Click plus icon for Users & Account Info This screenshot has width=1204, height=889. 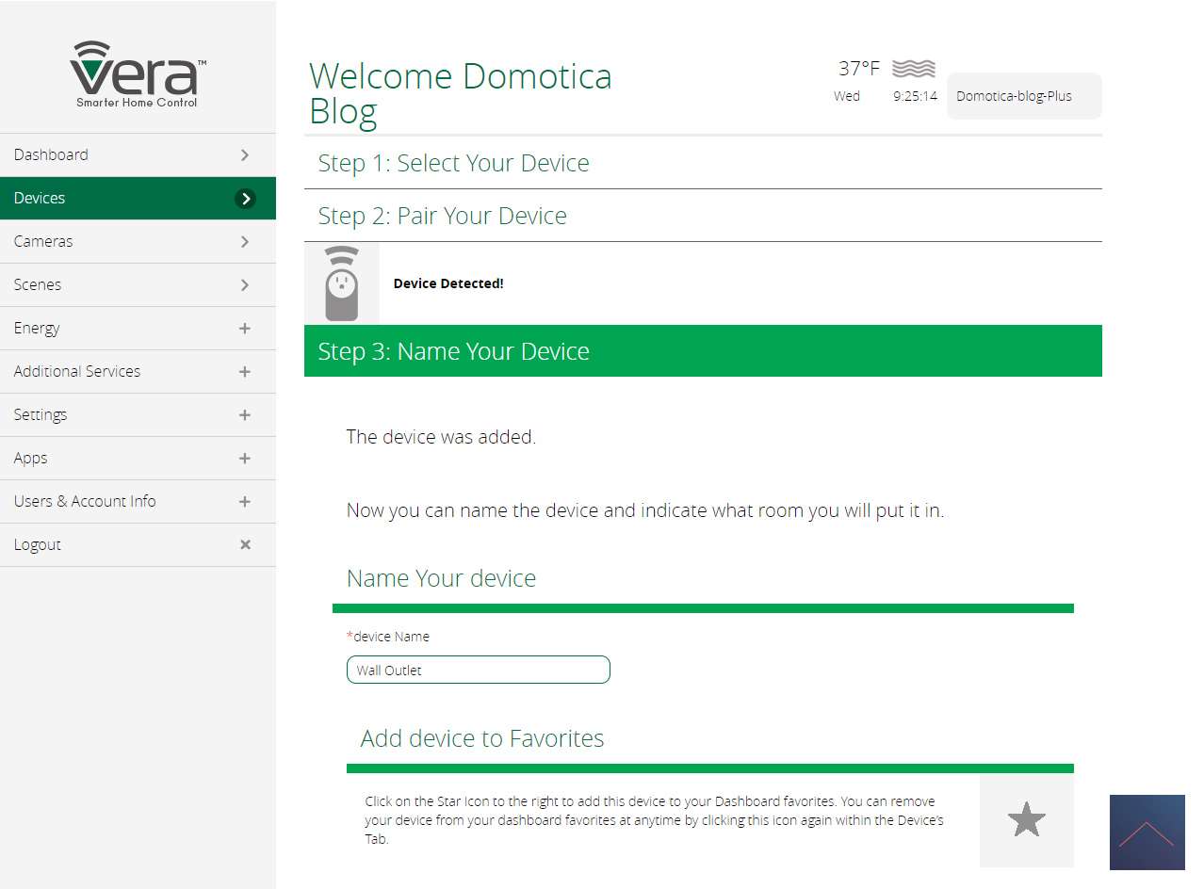[x=245, y=501]
